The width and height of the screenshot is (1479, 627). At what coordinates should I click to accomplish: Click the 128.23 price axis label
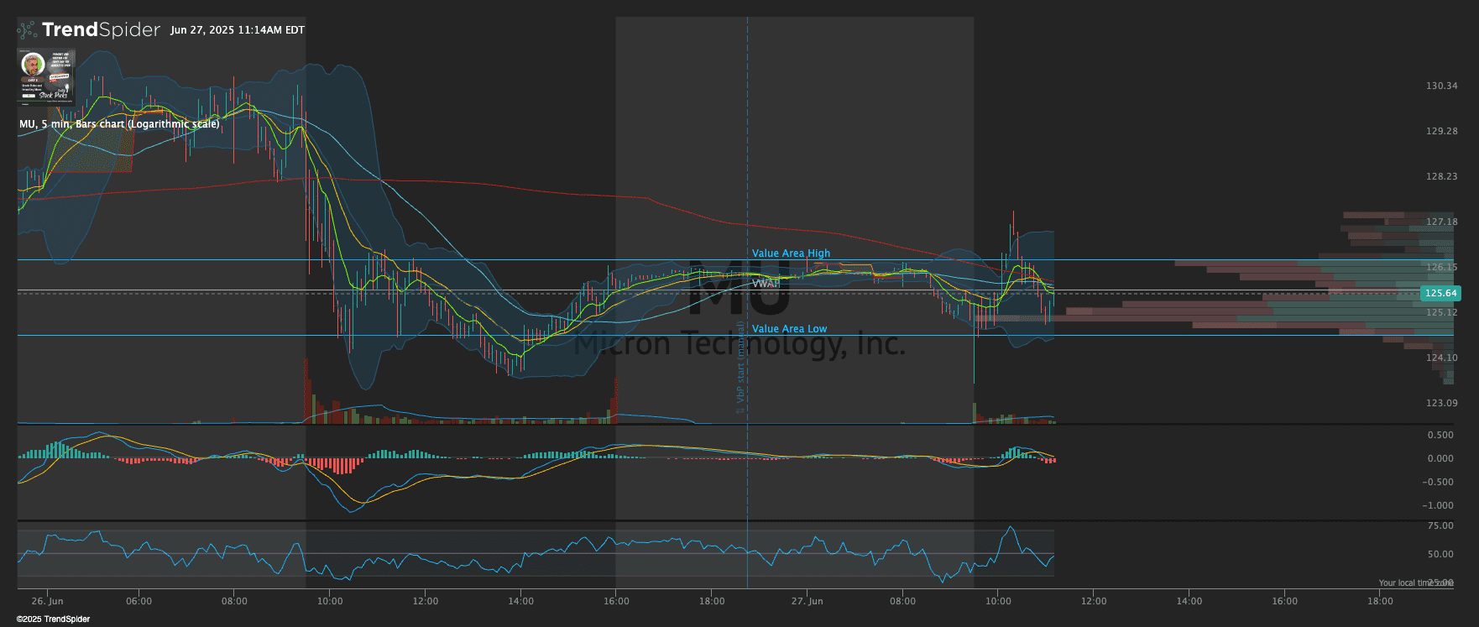[x=1441, y=176]
